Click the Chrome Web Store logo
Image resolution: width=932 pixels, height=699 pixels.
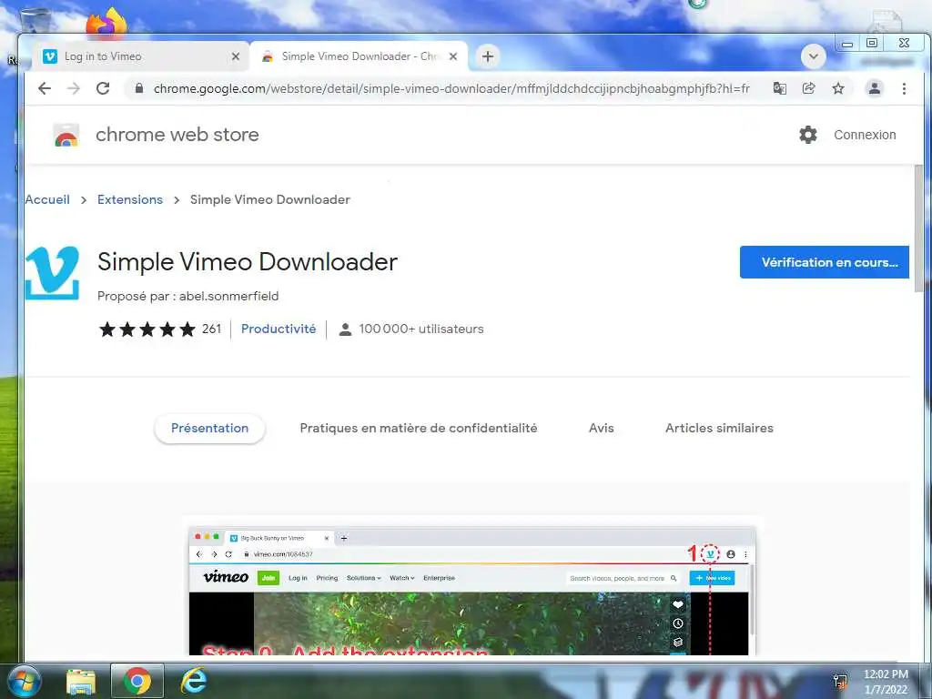(x=66, y=135)
